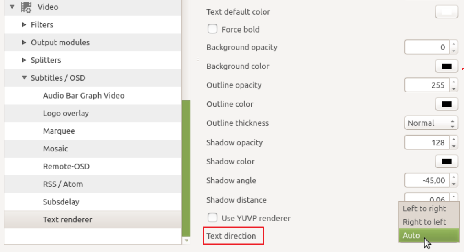Click the Outline thickness label
This screenshot has height=252, width=464.
[238, 123]
